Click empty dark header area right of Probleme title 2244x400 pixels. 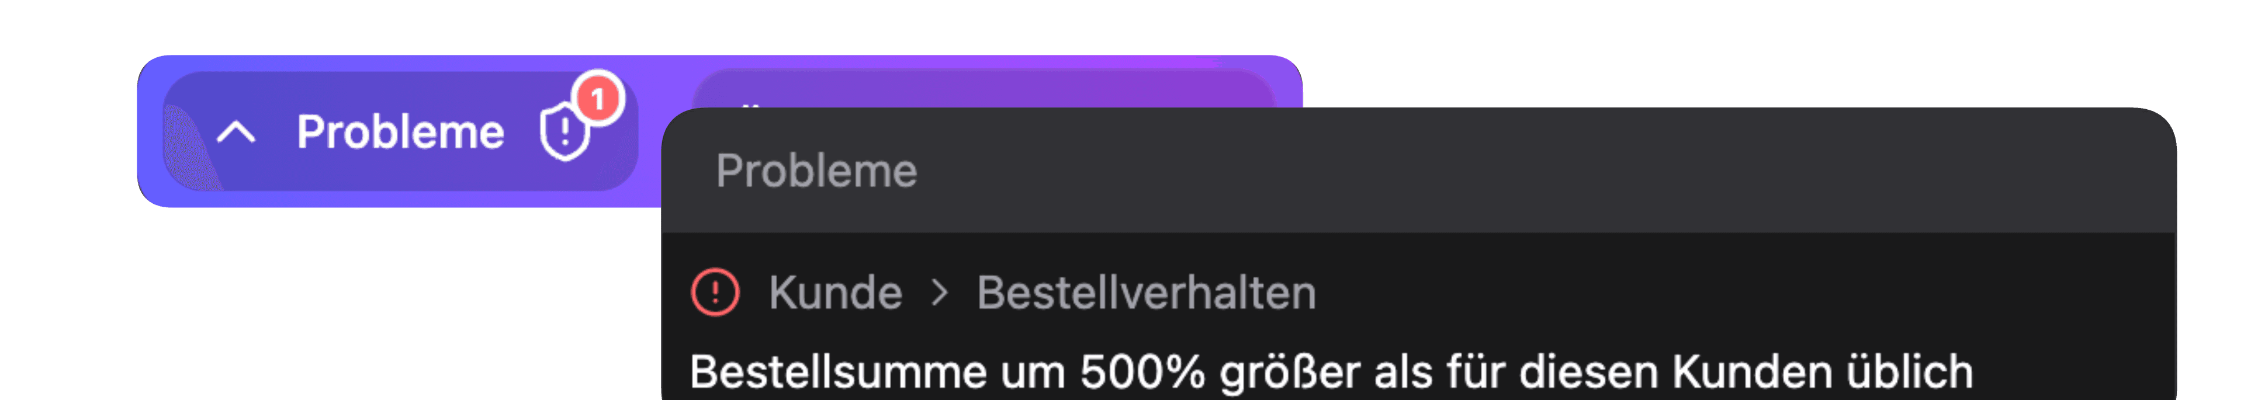click(1525, 171)
